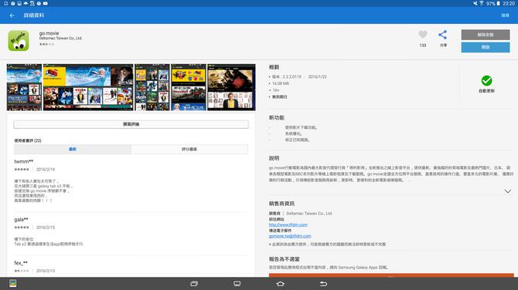The width and height of the screenshot is (518, 290).
Task: Tap the orange report button
Action: coord(391,275)
